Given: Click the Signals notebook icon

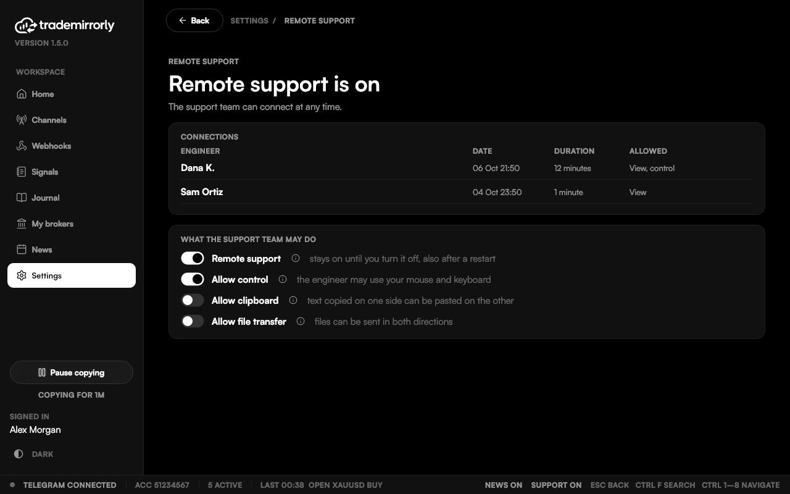Looking at the screenshot, I should [22, 172].
